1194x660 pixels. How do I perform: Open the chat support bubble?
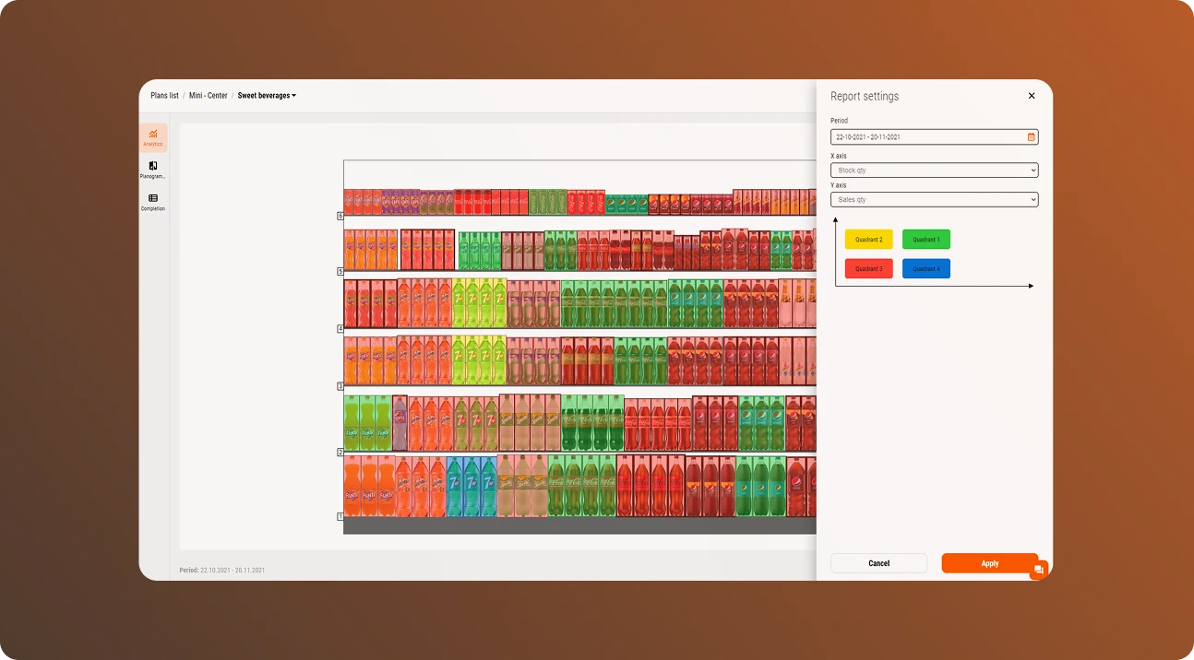[x=1039, y=570]
